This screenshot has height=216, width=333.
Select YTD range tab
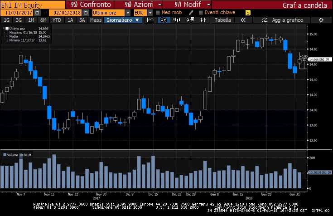(57, 20)
